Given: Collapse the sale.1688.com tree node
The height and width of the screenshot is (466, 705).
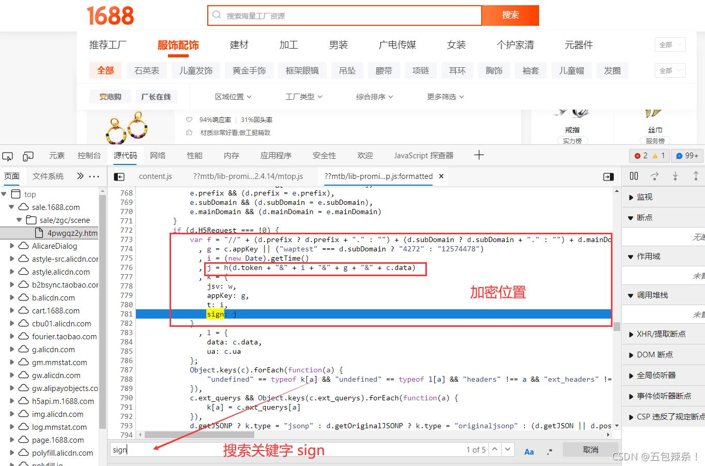Looking at the screenshot, I should tap(11, 207).
